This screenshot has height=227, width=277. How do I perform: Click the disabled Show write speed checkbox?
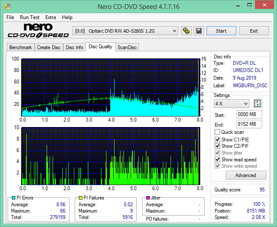(x=217, y=166)
